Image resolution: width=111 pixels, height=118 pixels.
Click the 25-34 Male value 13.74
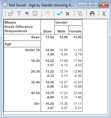[x=64, y=71]
